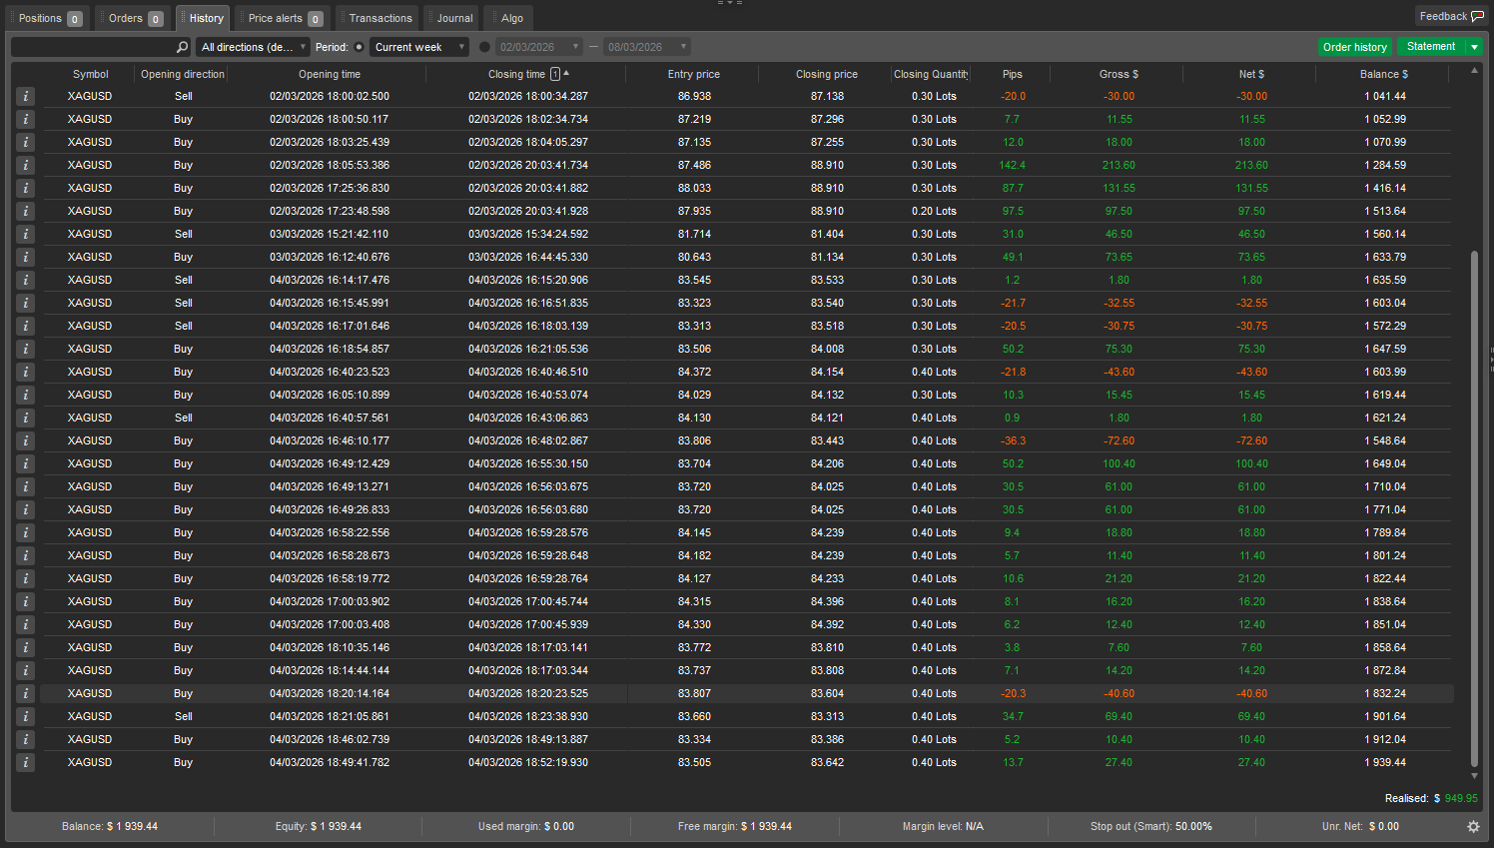Expand the All directions filter dropdown
The image size is (1494, 848).
253,47
